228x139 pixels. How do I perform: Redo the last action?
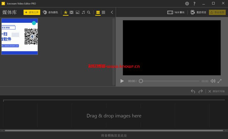[x=200, y=91]
